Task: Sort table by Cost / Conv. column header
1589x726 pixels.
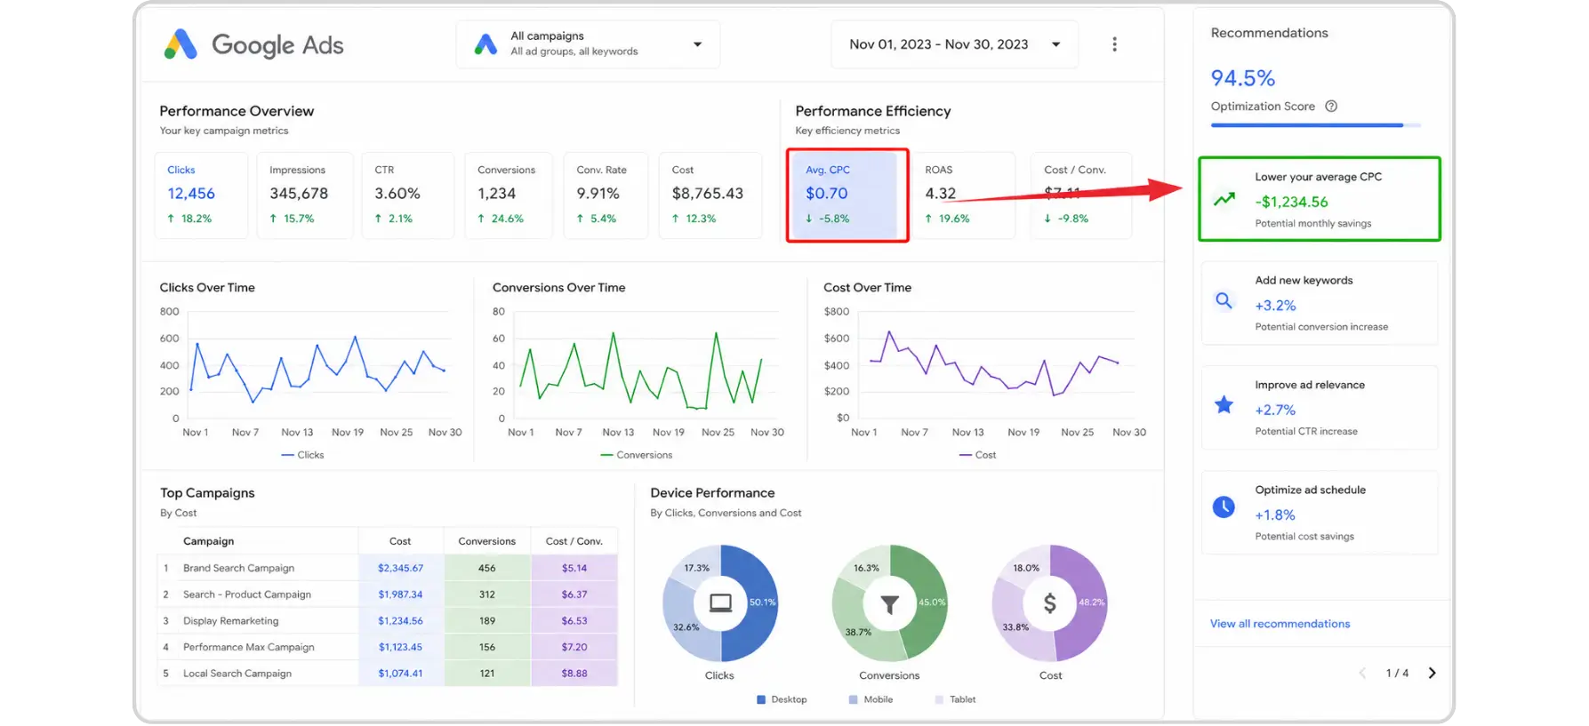Action: (574, 541)
